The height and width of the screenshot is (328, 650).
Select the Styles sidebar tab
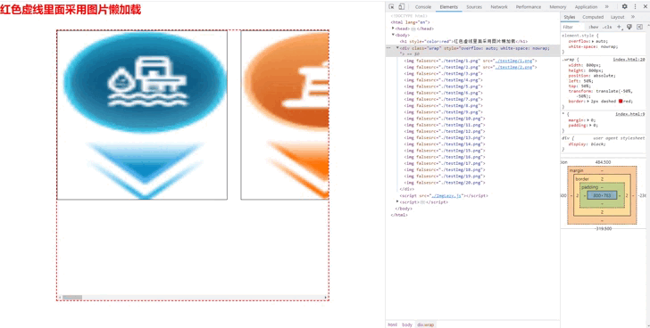[x=570, y=17]
